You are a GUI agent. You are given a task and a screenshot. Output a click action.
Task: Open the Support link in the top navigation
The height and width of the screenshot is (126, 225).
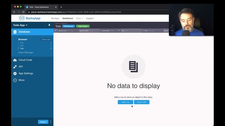(x=90, y=19)
